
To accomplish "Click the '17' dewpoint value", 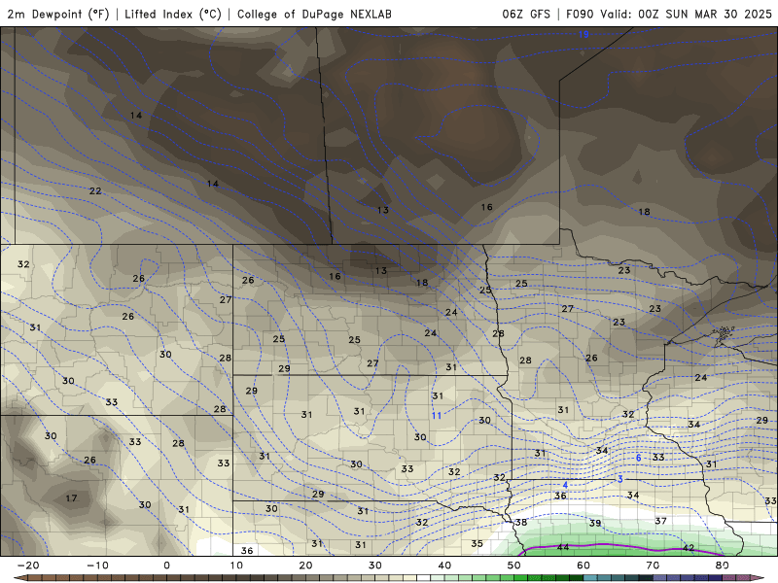I will (71, 497).
